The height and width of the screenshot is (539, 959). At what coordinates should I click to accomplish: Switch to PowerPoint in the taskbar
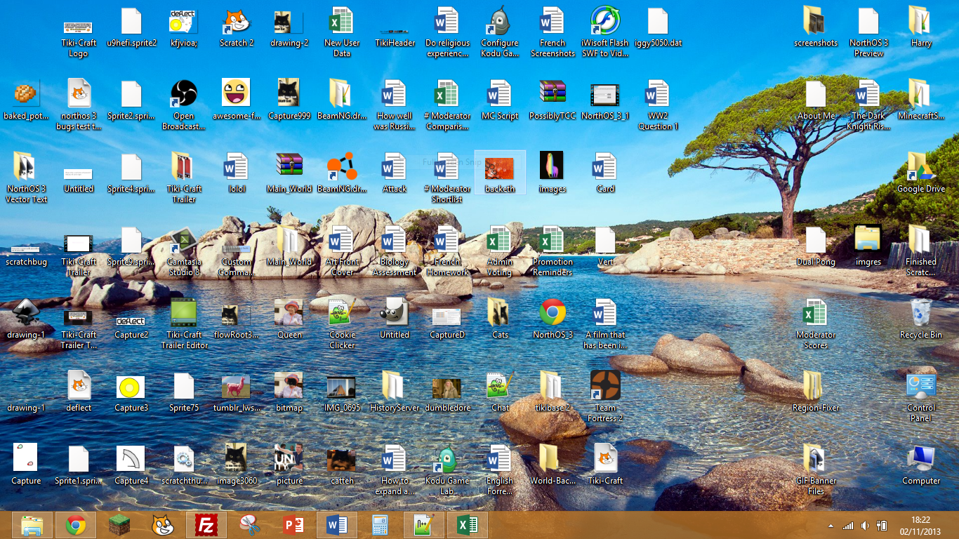click(x=293, y=525)
